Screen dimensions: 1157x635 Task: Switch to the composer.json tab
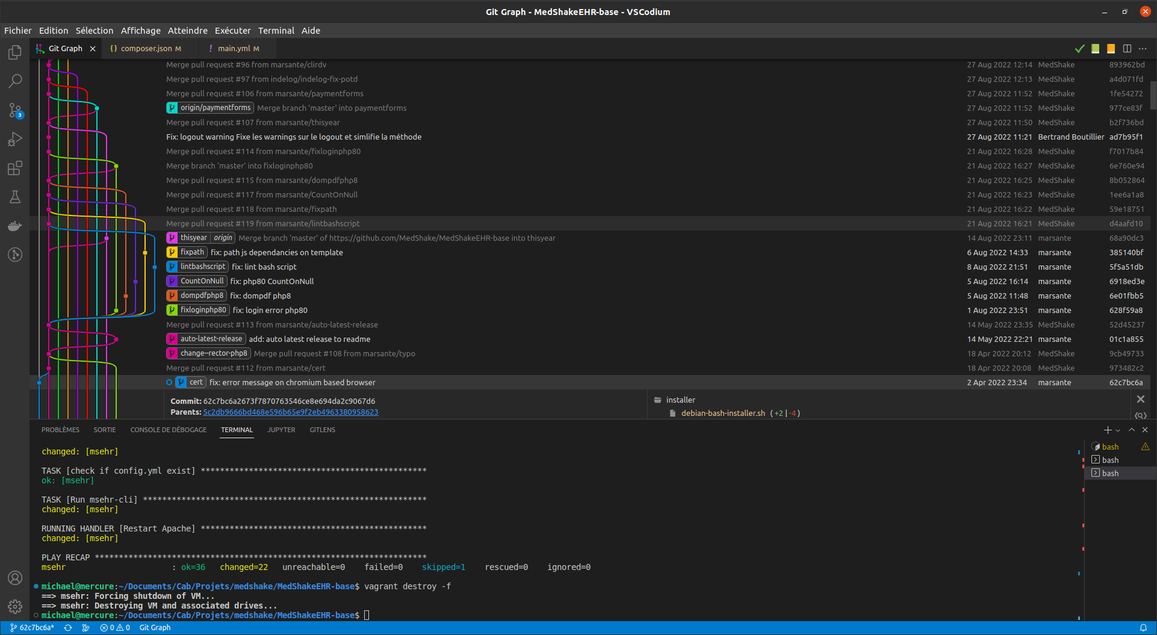146,49
